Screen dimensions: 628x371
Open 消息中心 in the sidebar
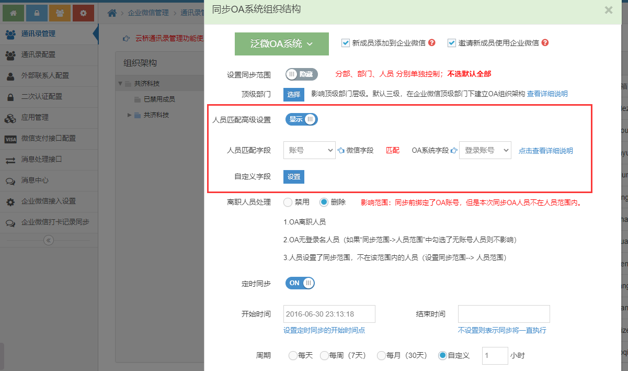[35, 180]
